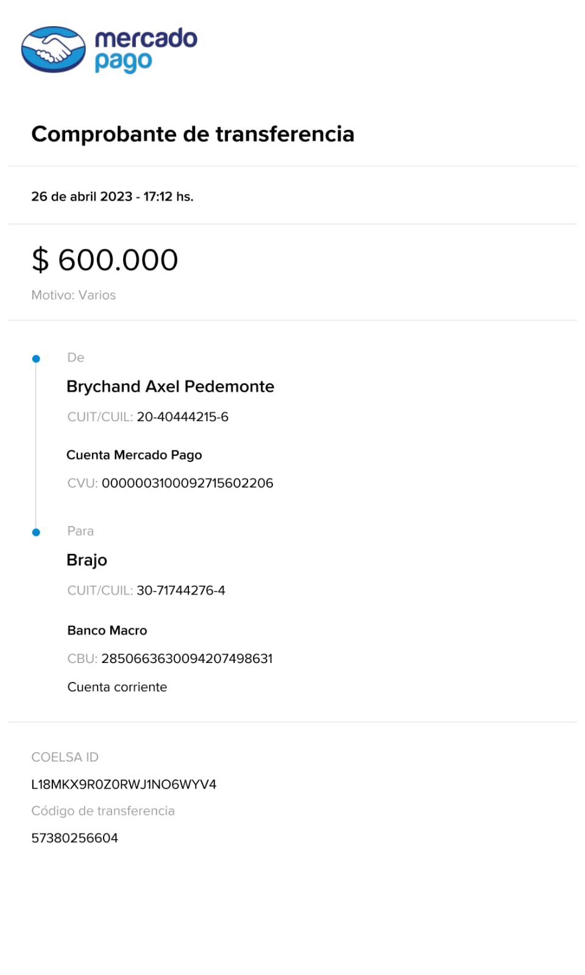Click the date 26 de abril 2023
This screenshot has height=975, width=585.
82,197
